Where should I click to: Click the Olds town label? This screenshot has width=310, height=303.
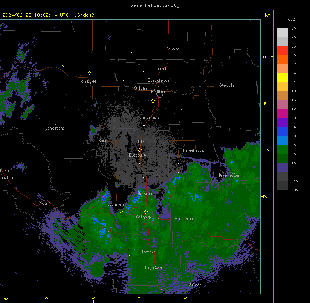coord(140,142)
